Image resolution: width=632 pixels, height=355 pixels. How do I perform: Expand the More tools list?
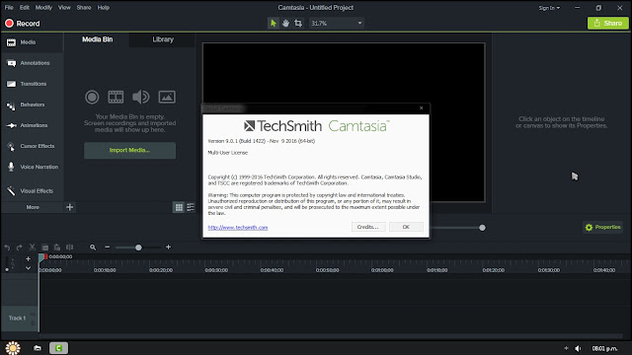point(33,207)
